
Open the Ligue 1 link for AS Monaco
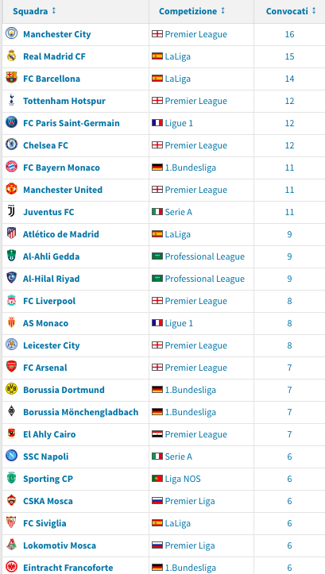click(179, 323)
